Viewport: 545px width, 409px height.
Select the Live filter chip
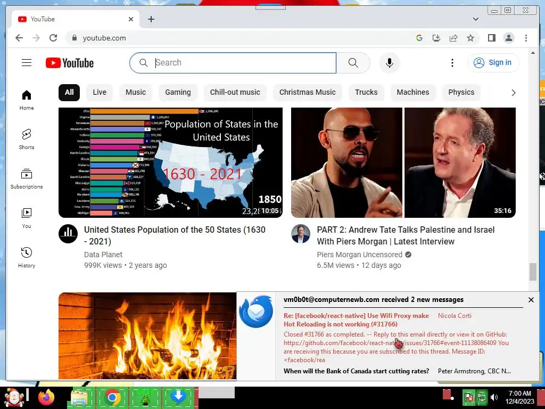[x=100, y=92]
